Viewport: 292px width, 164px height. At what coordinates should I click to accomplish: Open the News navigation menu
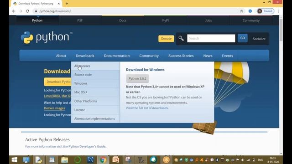(208, 56)
